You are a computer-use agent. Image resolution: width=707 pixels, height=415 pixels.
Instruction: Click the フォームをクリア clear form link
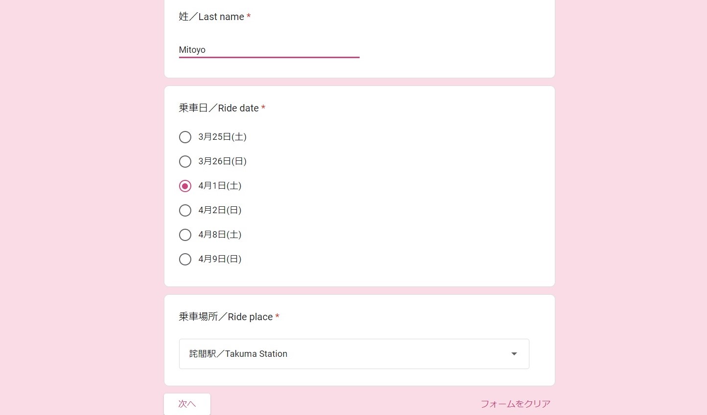(515, 404)
